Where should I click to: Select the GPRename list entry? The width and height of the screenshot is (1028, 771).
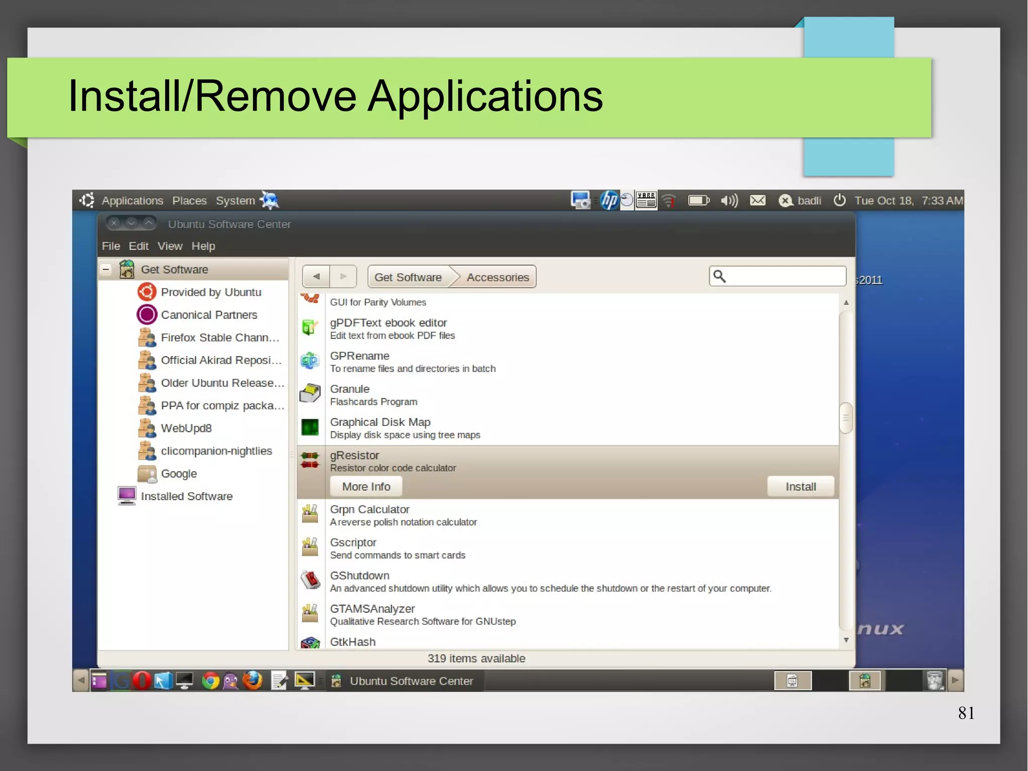point(568,362)
